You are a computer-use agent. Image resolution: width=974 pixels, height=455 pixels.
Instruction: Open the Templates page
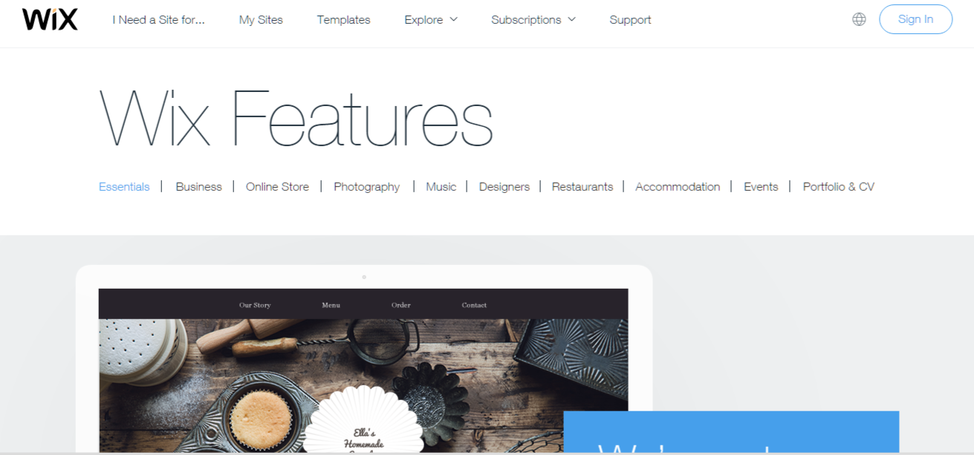(343, 19)
